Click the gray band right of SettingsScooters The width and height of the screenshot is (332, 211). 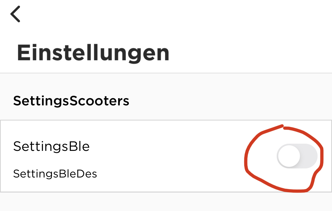pos(227,101)
